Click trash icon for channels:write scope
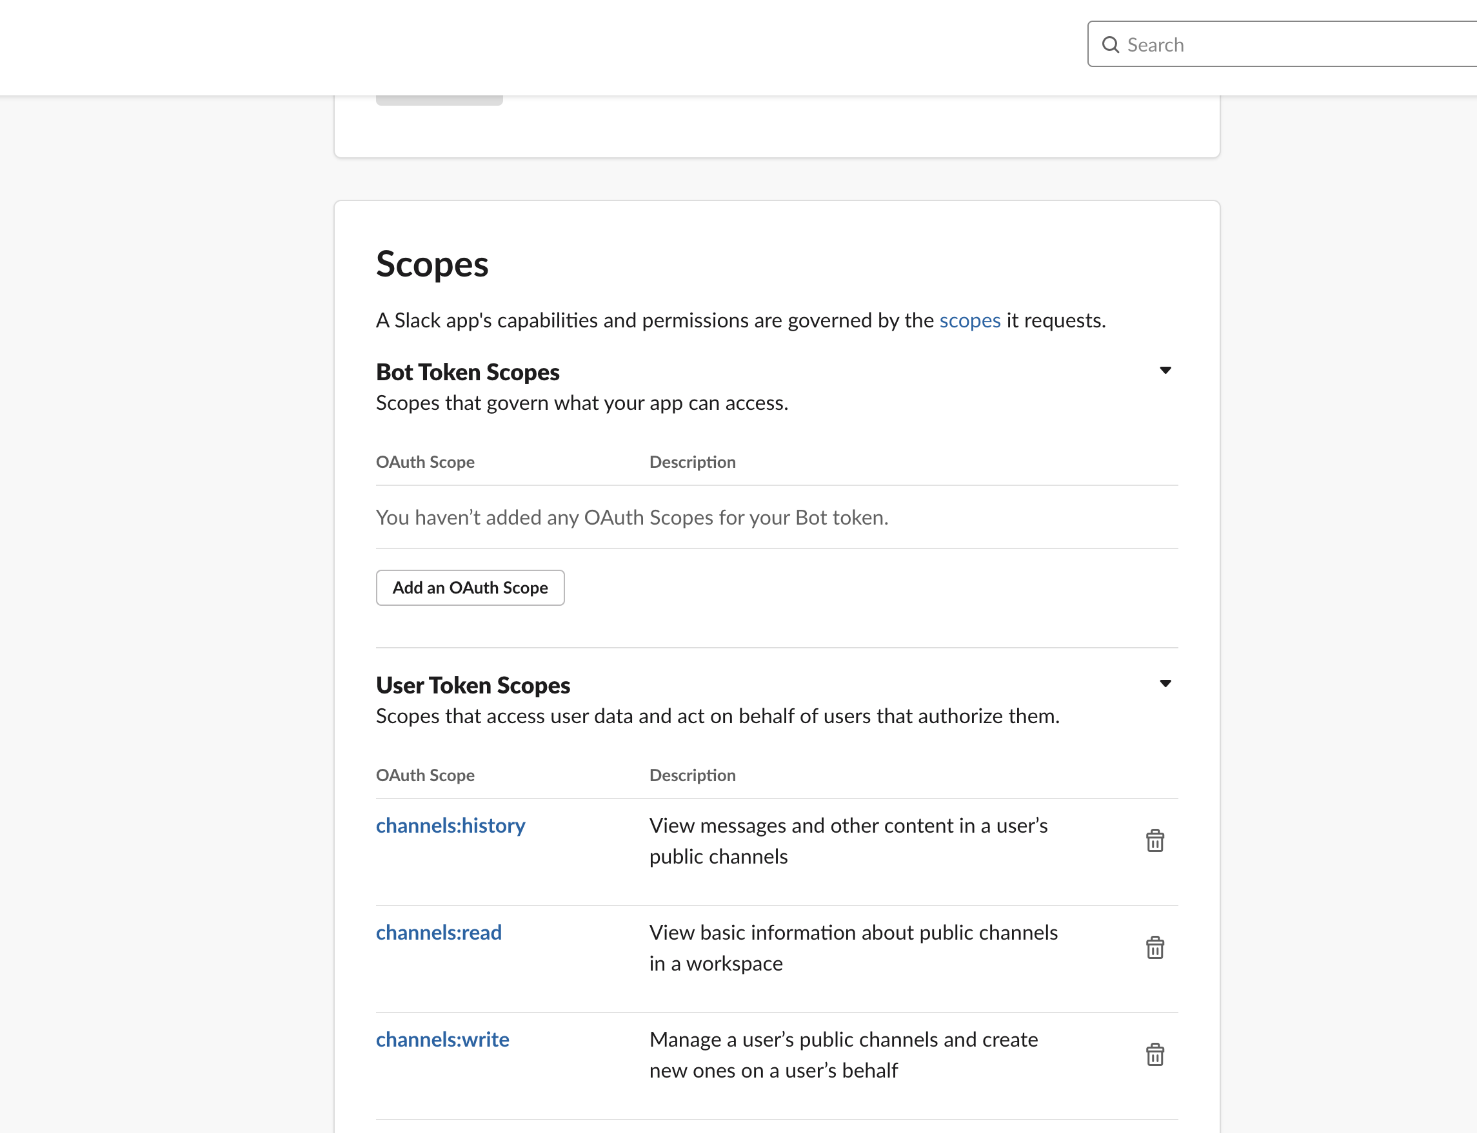 point(1155,1054)
